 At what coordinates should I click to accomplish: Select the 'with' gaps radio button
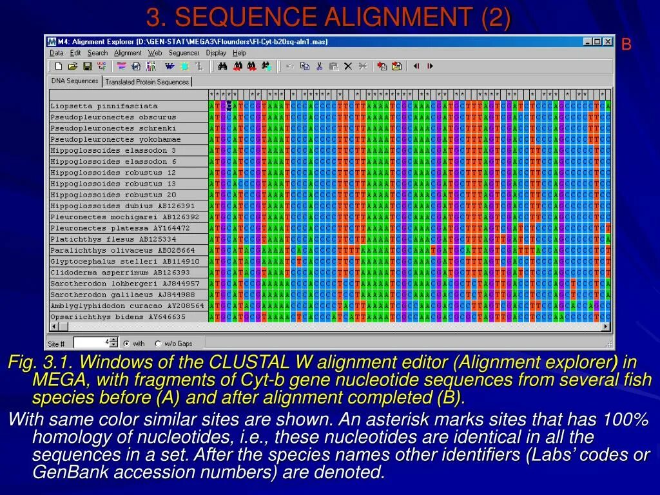[x=127, y=344]
